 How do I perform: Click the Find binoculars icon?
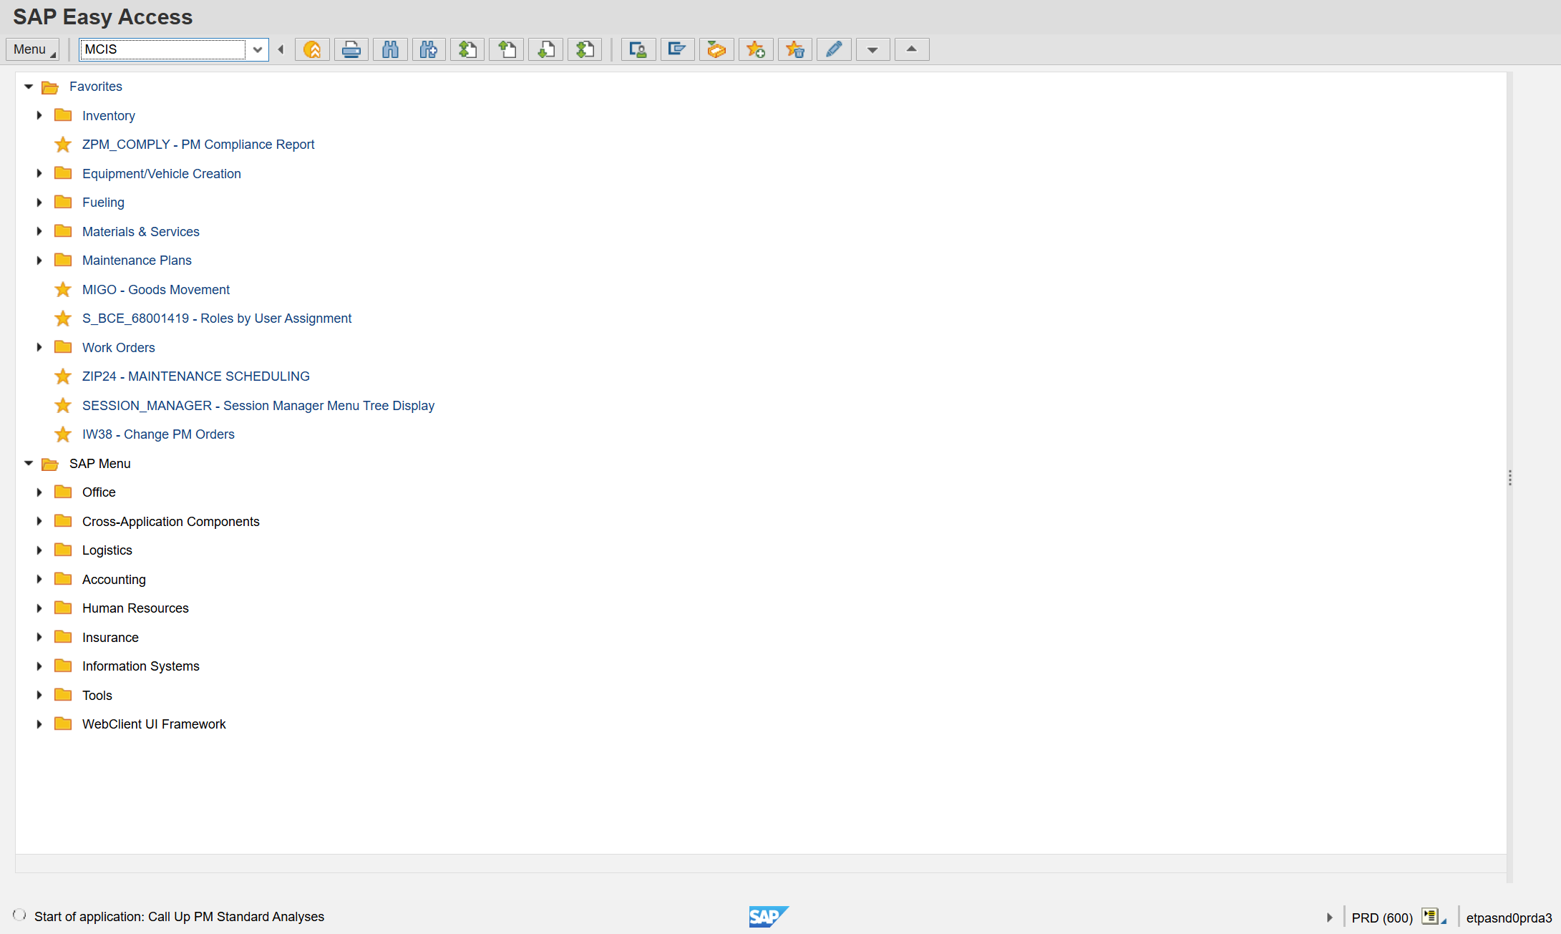pyautogui.click(x=390, y=49)
